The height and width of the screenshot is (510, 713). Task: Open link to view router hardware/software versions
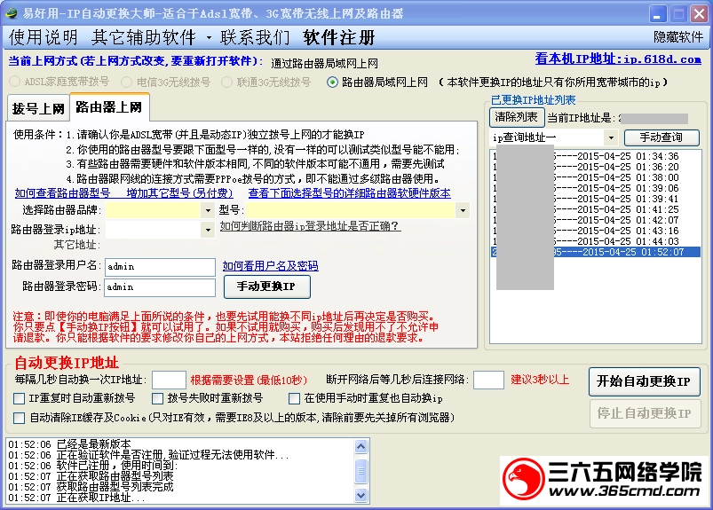(349, 193)
